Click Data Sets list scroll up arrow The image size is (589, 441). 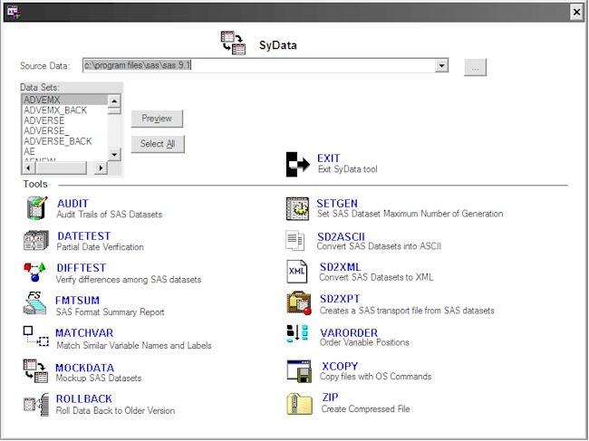tap(114, 101)
